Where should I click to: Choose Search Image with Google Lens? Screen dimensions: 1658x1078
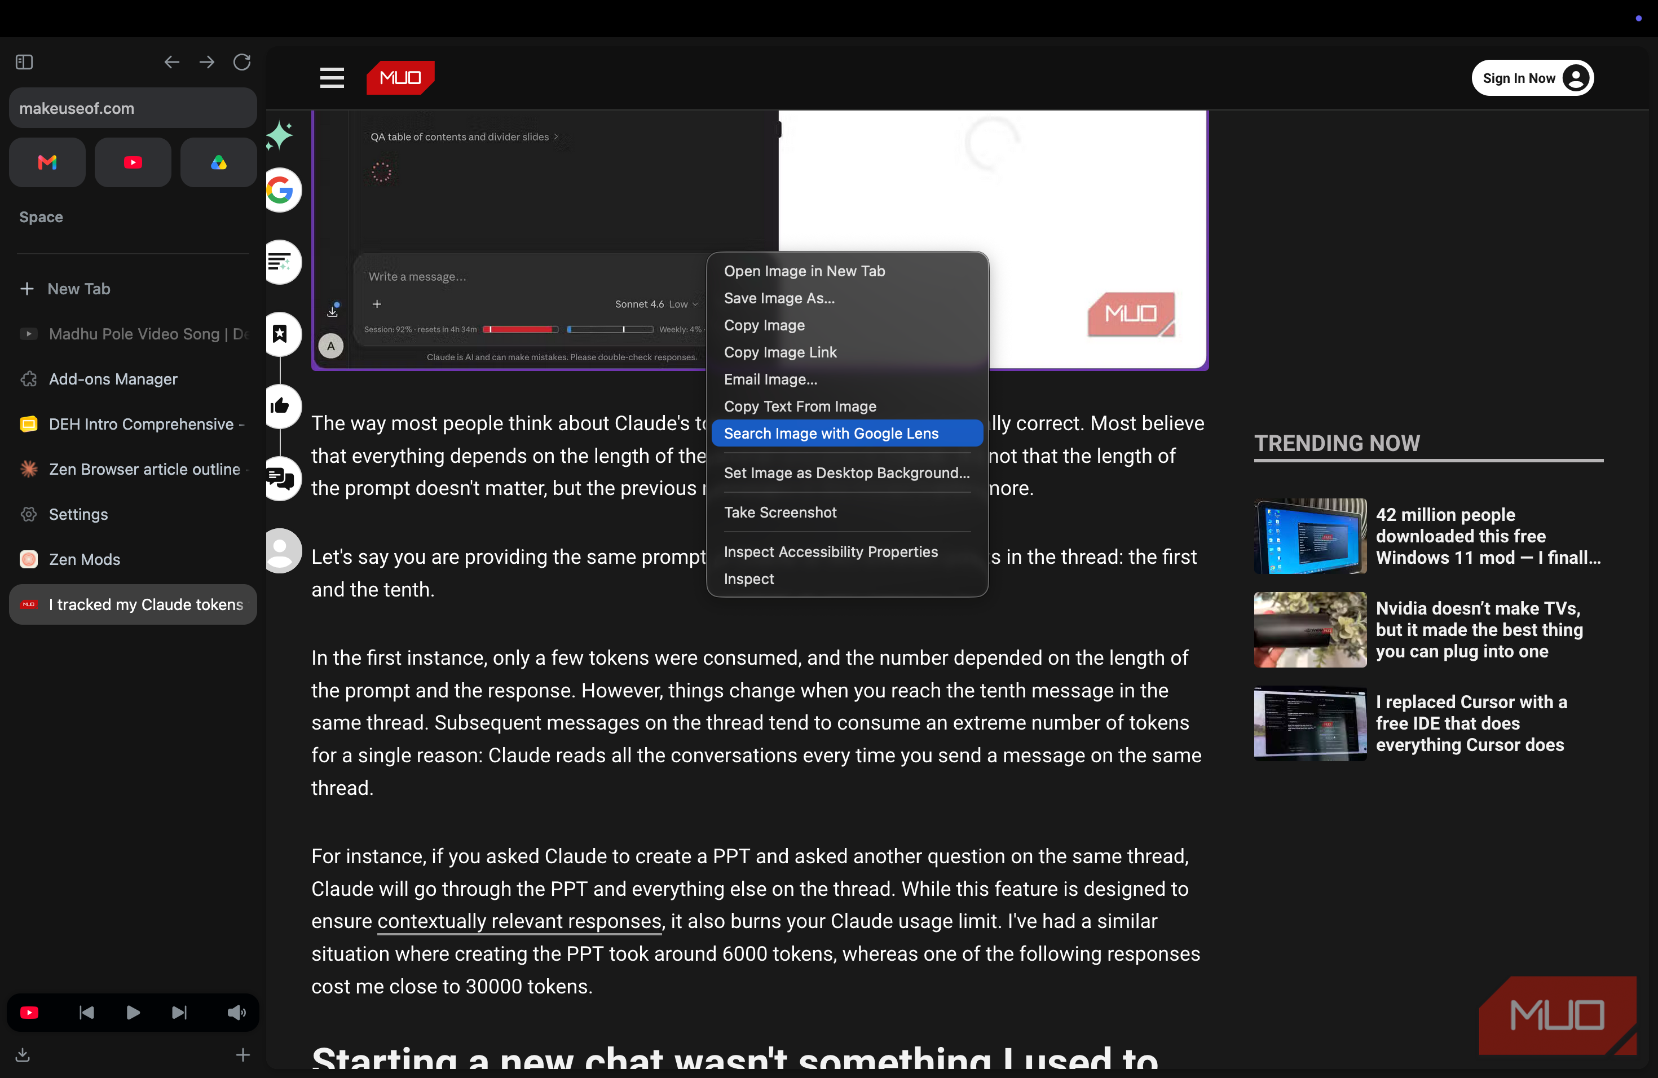tap(847, 433)
